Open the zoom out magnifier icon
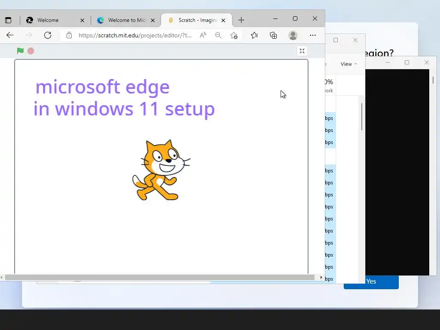The height and width of the screenshot is (330, 440). tap(218, 35)
